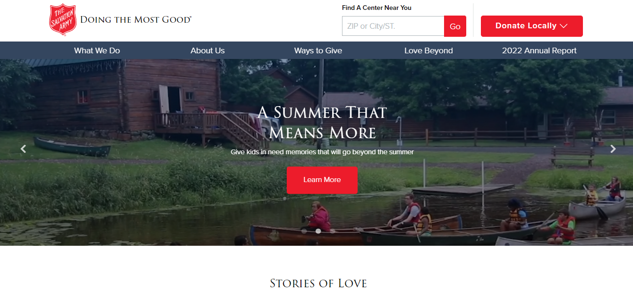Click the Learn More button
The image size is (633, 300).
tap(322, 180)
